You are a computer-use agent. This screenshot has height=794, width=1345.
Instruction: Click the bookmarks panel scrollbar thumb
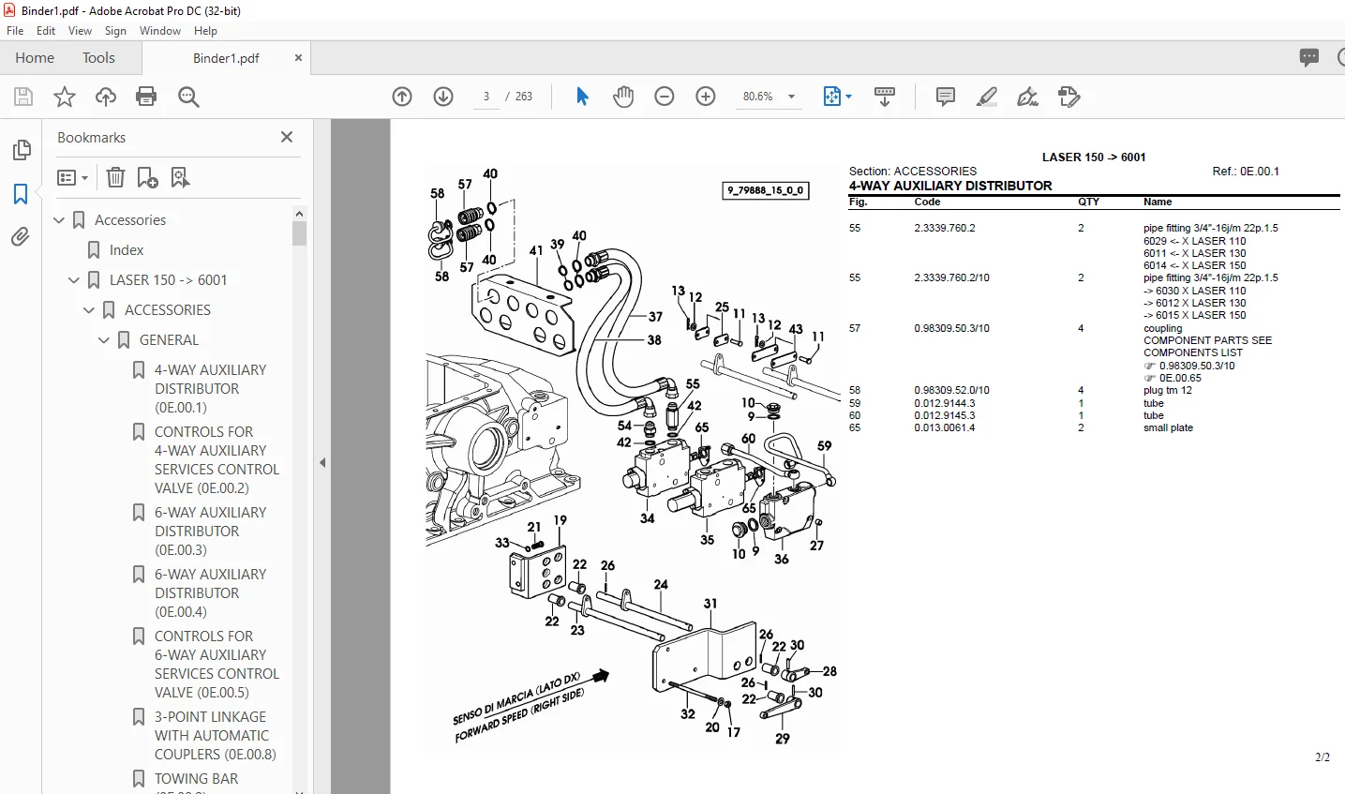(300, 233)
